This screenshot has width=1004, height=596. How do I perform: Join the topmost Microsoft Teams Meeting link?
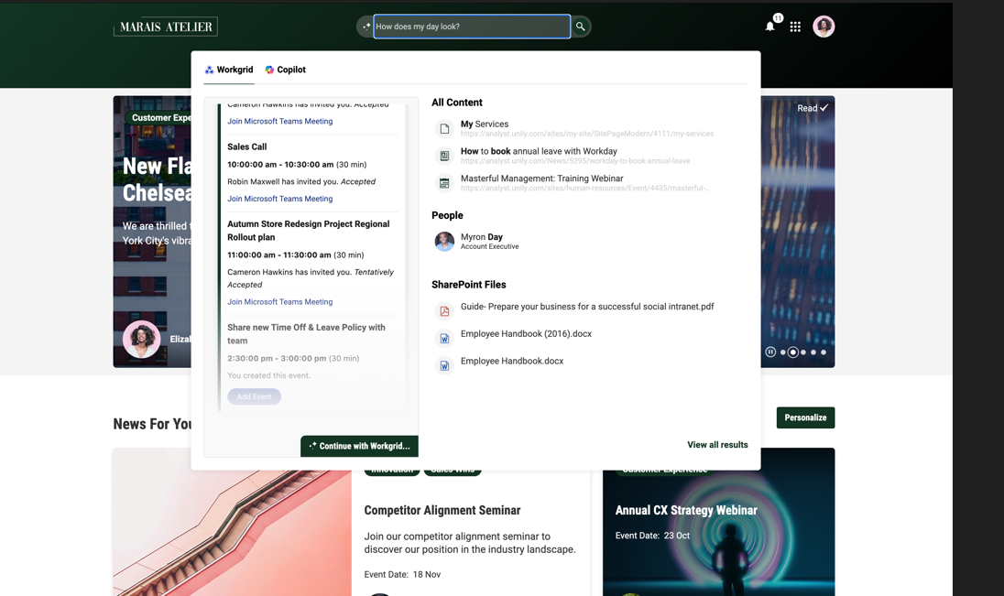pos(279,121)
